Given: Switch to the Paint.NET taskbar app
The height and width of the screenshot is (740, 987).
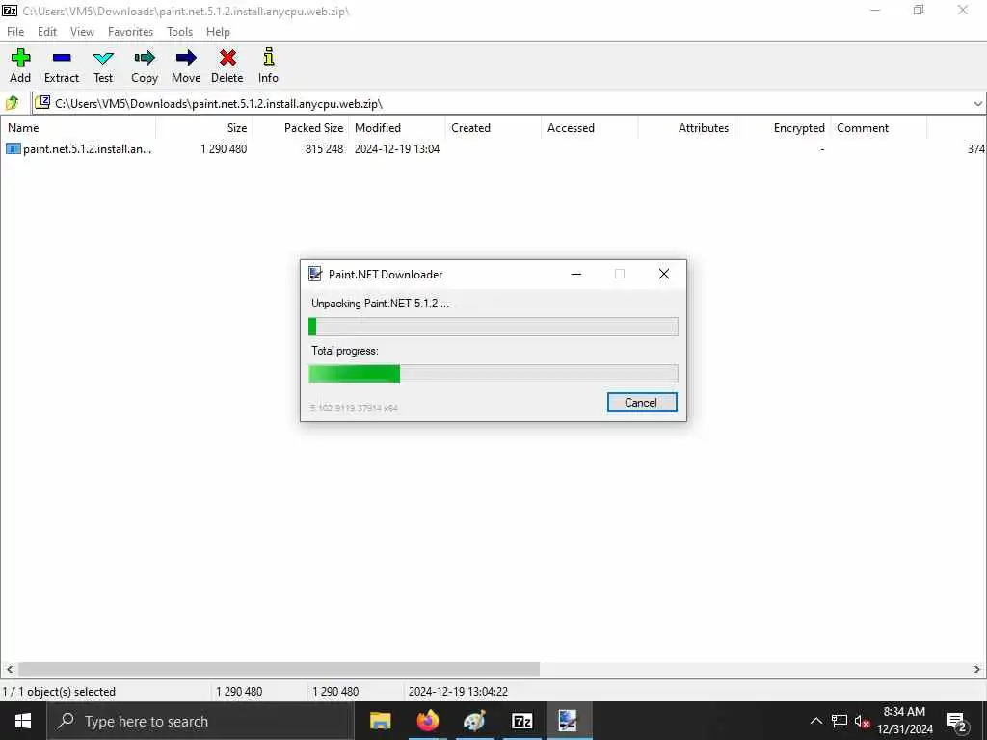Looking at the screenshot, I should 474,721.
